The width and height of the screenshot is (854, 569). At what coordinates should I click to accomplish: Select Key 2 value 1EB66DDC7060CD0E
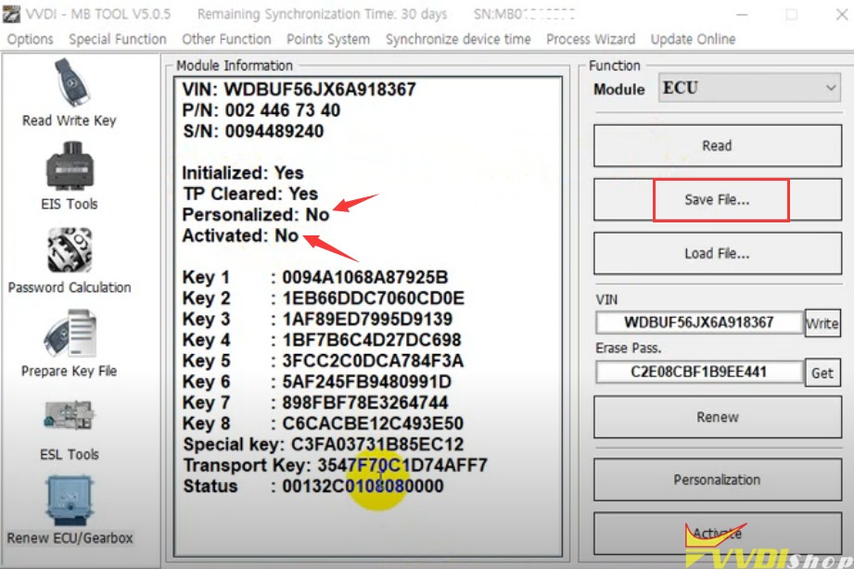373,298
